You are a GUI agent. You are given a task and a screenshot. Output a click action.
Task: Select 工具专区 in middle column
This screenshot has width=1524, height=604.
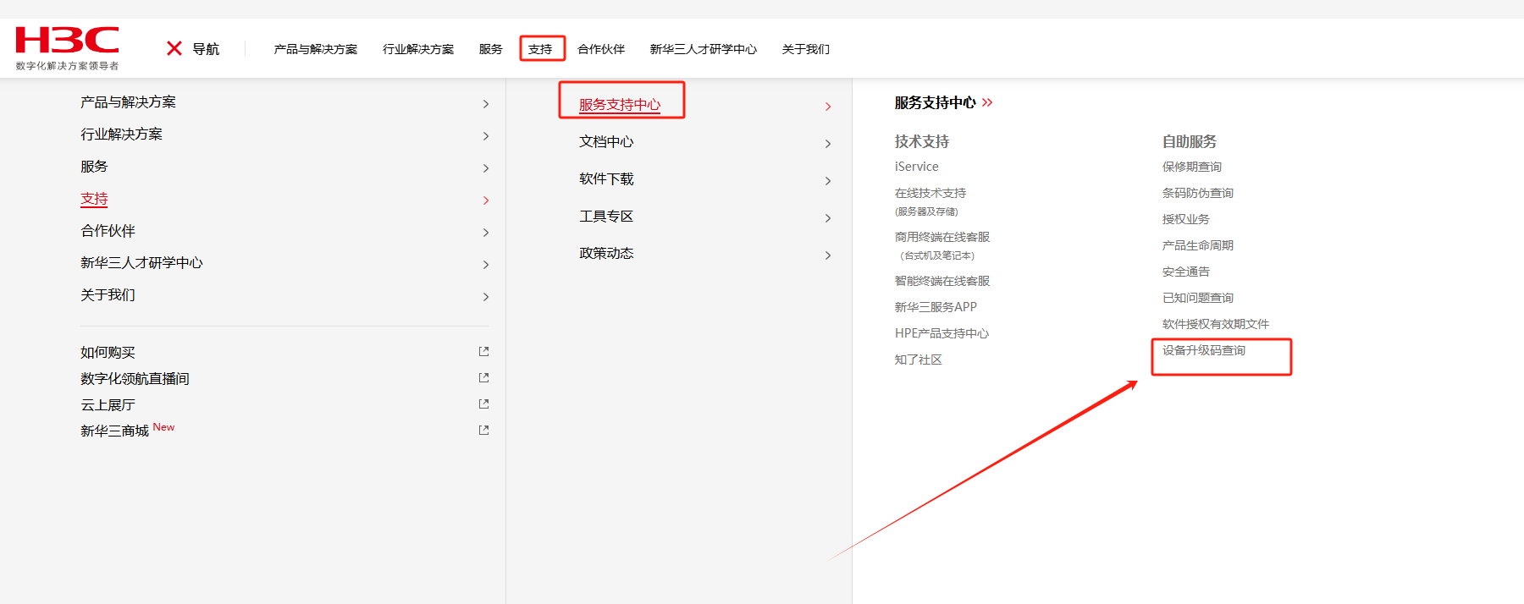pos(606,217)
